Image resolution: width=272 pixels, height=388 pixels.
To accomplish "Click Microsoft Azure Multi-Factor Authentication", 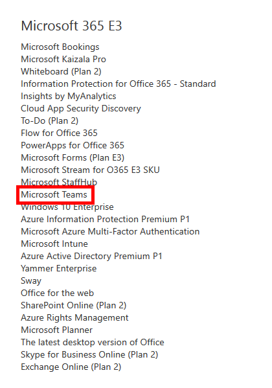I will 110,232.
